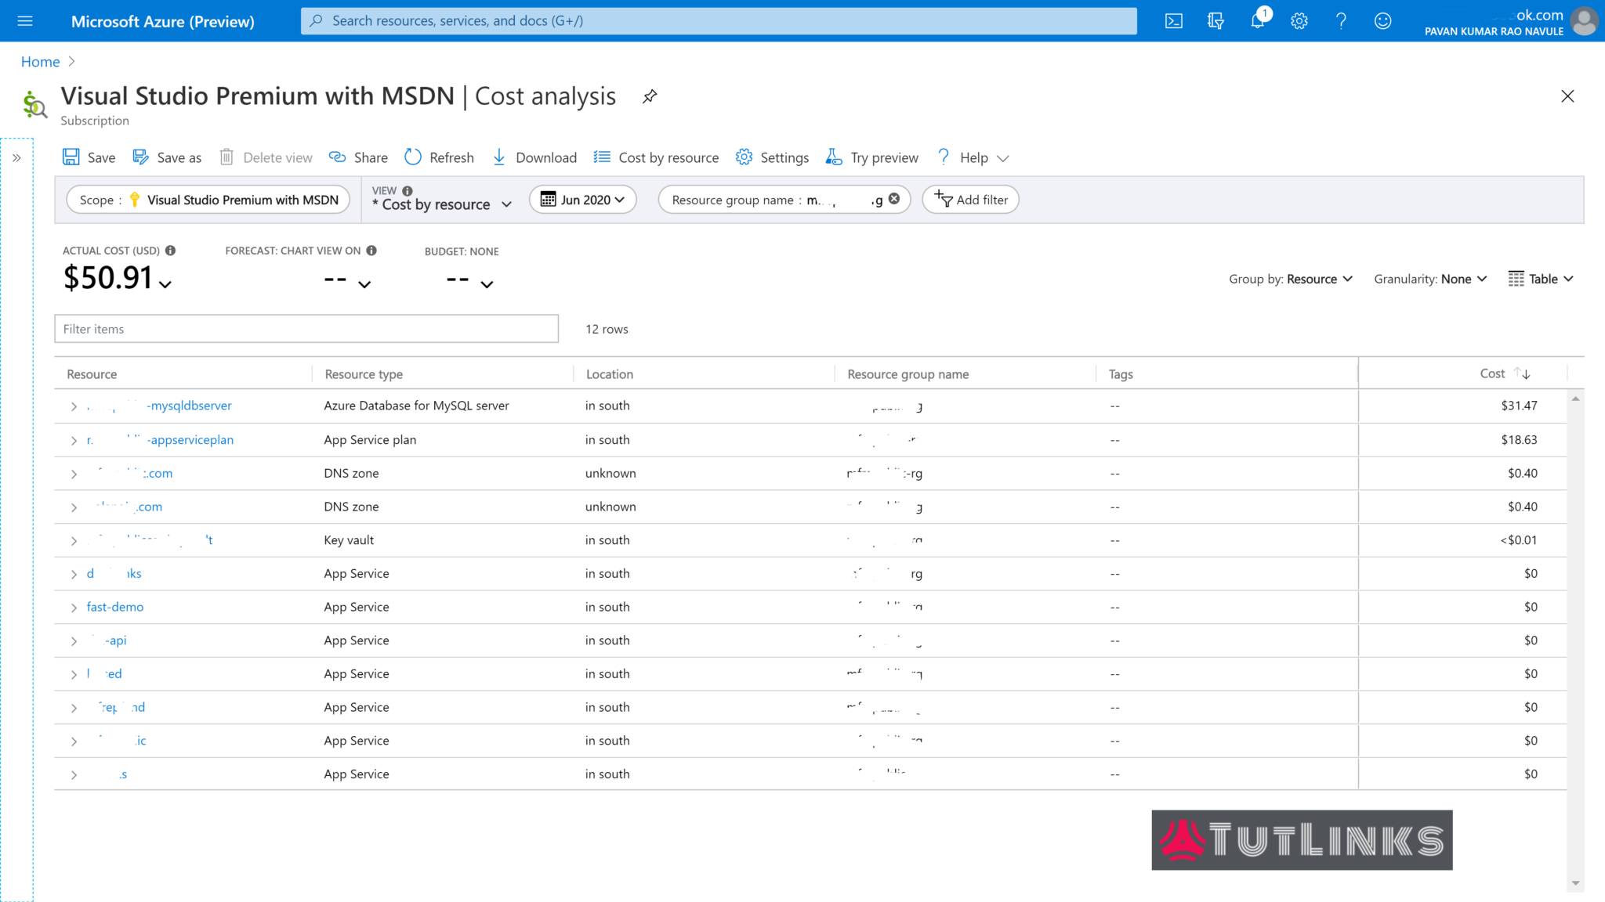Focus the top search resources box
This screenshot has width=1605, height=902.
coord(719,21)
